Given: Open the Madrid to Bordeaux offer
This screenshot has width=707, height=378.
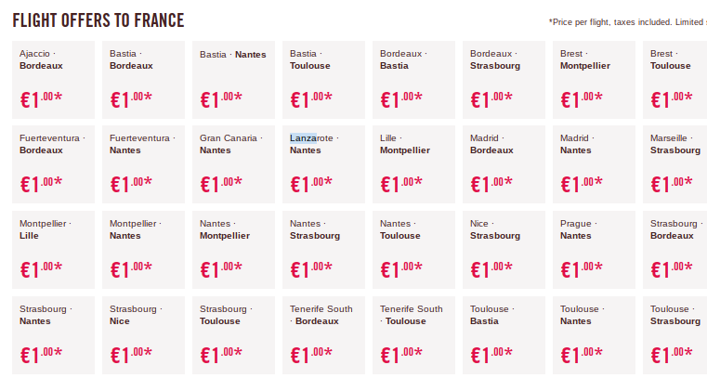Looking at the screenshot, I should [504, 163].
